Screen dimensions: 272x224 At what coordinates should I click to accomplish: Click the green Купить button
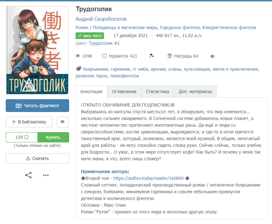pos(53,137)
